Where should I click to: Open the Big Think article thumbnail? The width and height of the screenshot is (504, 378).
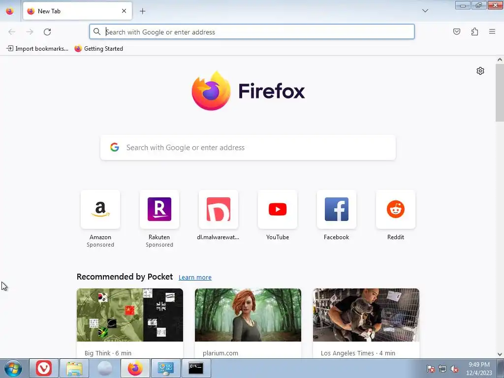pos(130,315)
